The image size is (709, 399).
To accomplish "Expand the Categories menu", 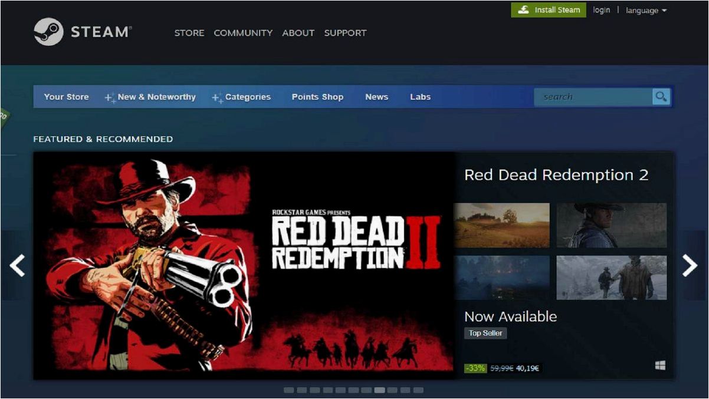I will click(248, 97).
